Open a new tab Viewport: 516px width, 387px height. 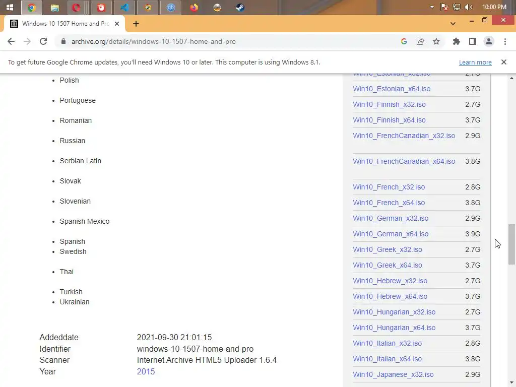coord(136,24)
